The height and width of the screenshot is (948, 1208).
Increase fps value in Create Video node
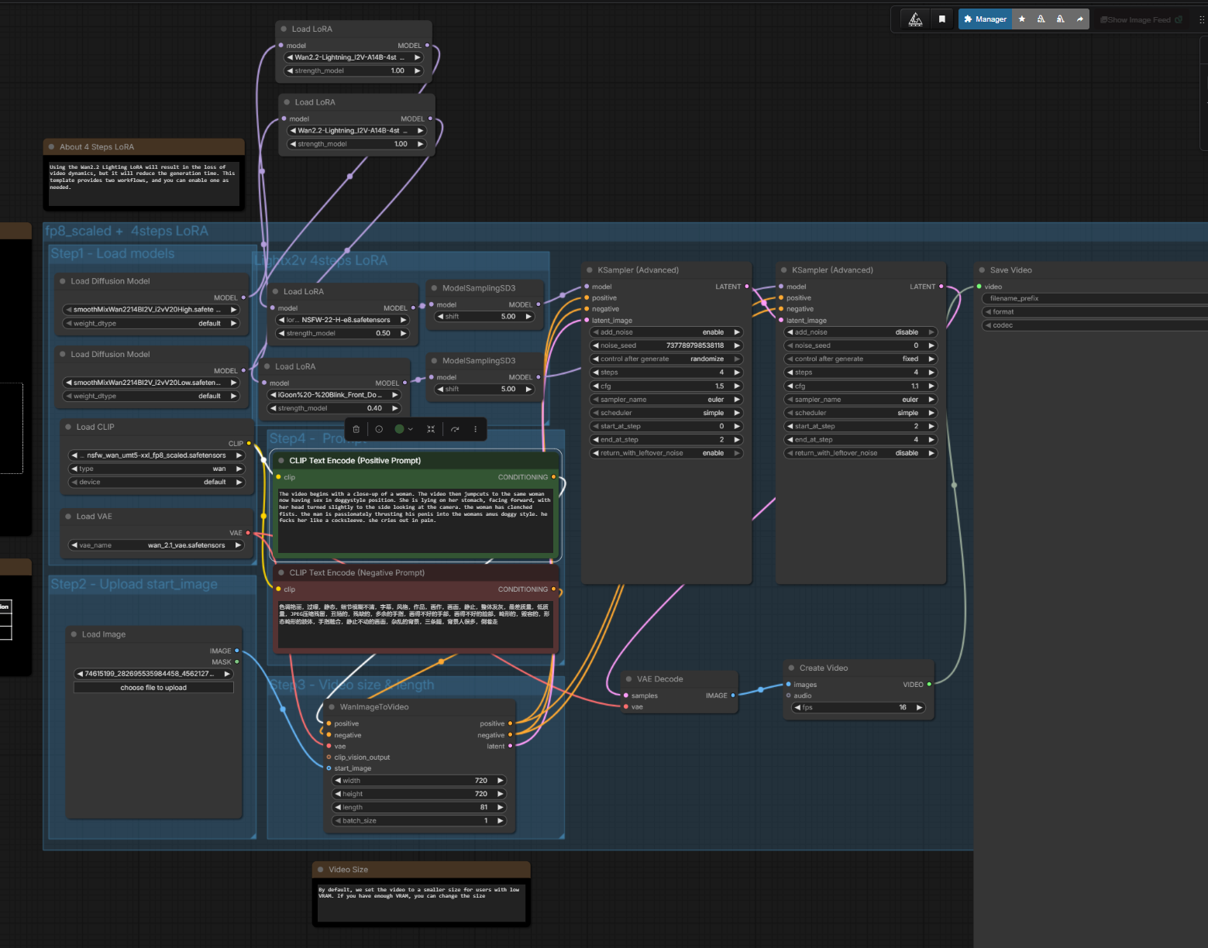[920, 707]
